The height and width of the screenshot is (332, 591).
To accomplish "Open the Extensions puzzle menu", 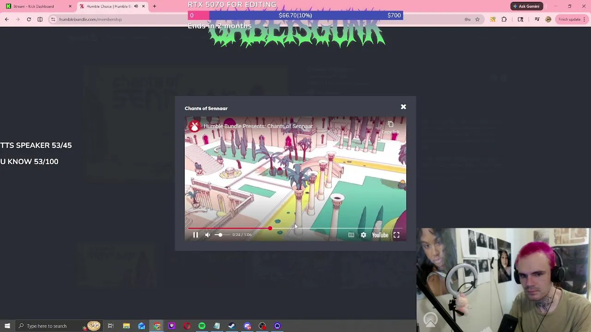I will (x=504, y=19).
